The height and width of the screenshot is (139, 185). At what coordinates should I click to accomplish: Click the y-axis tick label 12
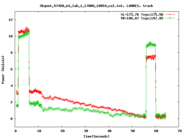(x=10, y=20)
